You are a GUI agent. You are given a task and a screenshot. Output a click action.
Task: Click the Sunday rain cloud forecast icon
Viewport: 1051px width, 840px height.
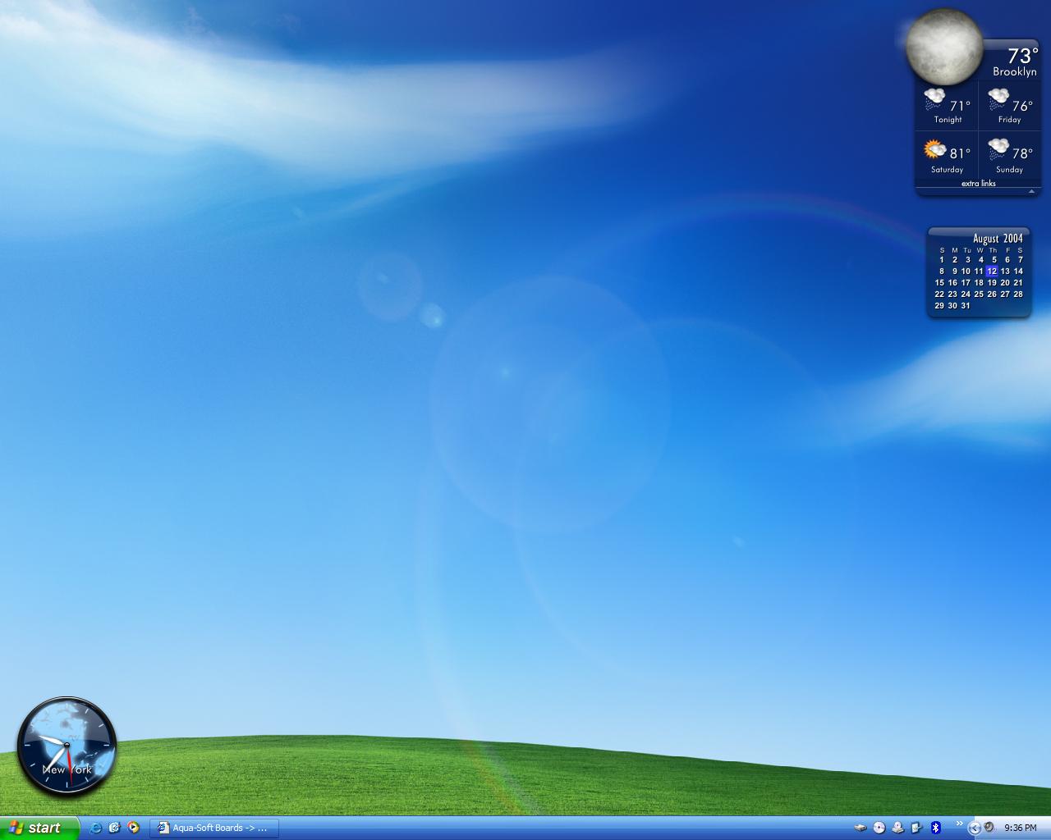click(x=998, y=149)
